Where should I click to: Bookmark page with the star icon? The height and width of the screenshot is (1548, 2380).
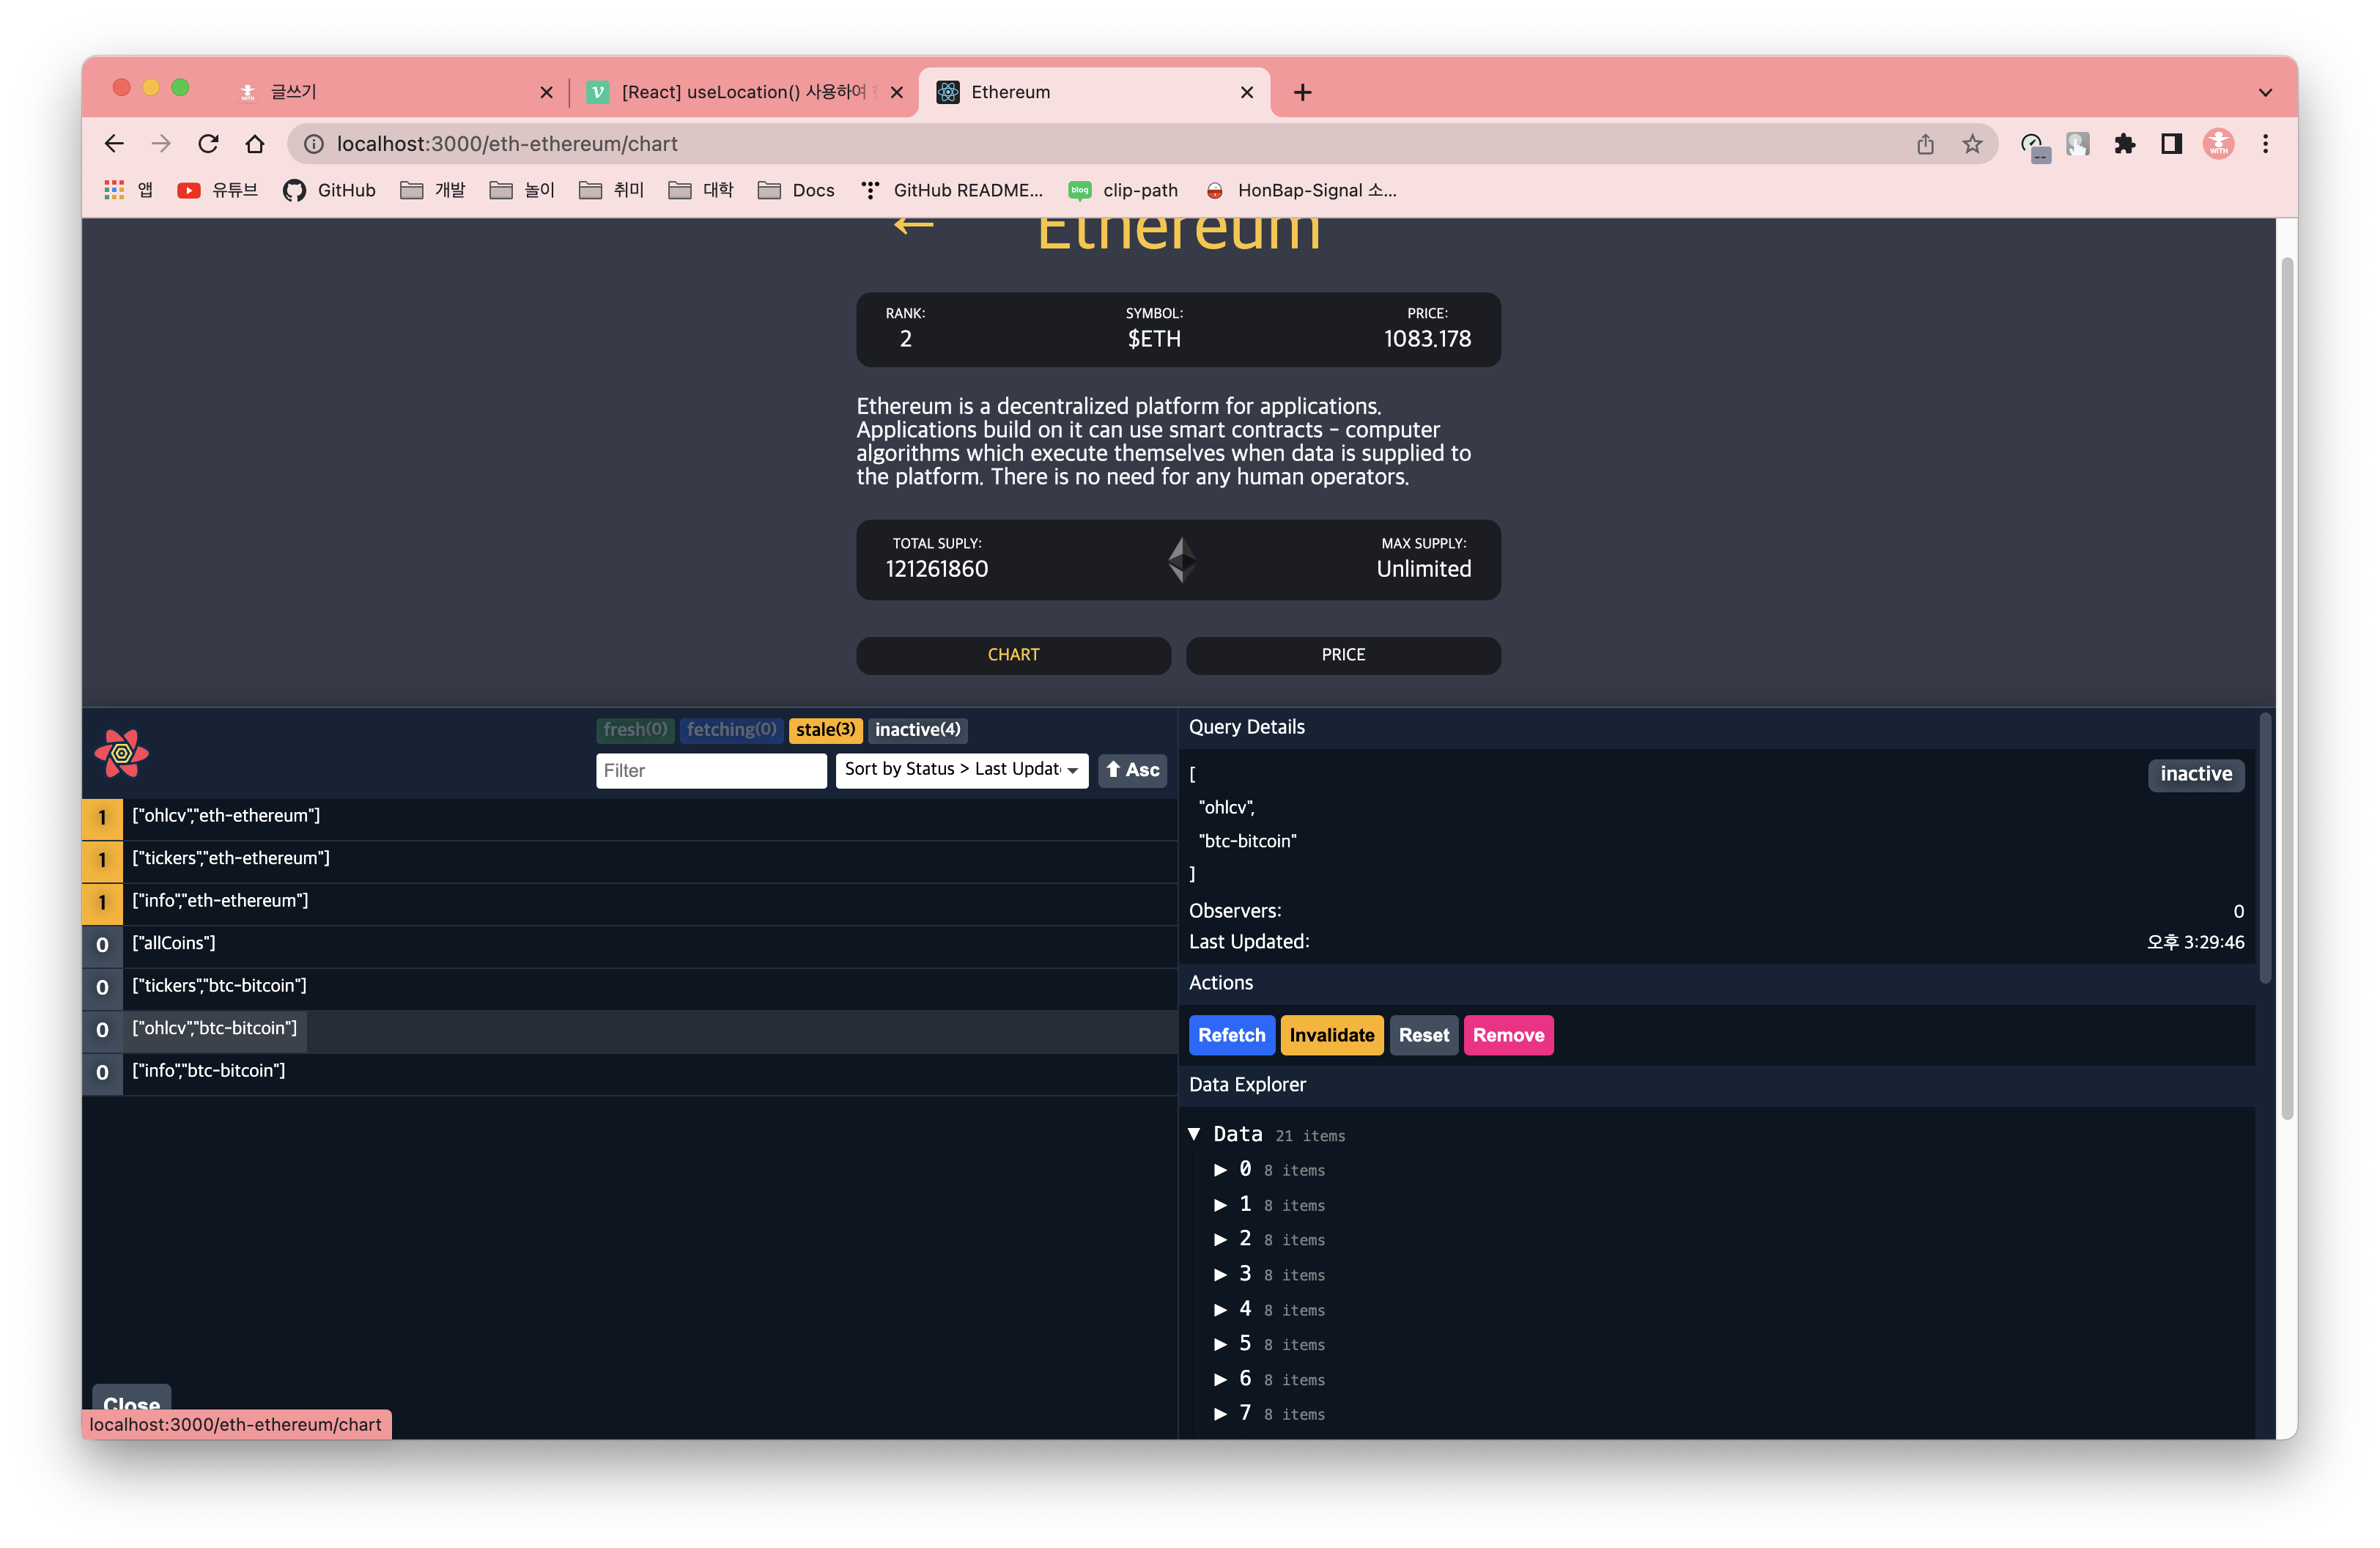click(1971, 144)
